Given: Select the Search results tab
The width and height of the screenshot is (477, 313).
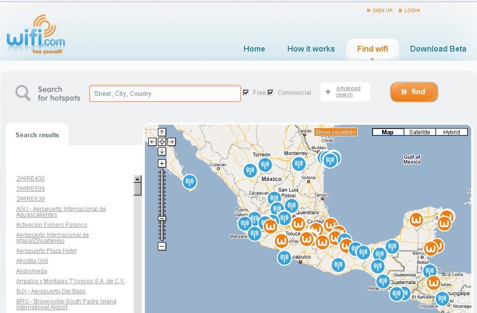Looking at the screenshot, I should click(37, 135).
